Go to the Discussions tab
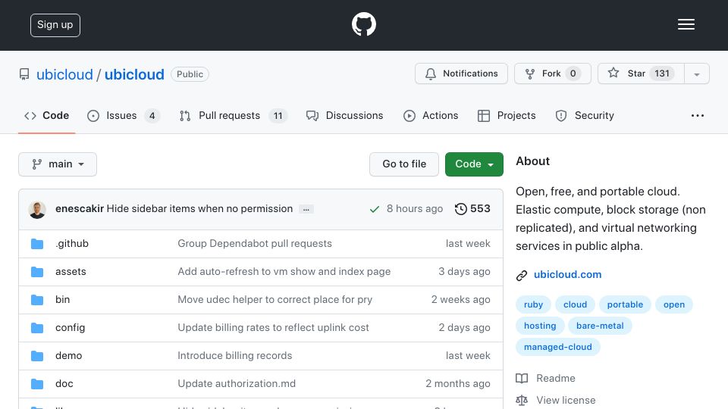 (x=345, y=115)
